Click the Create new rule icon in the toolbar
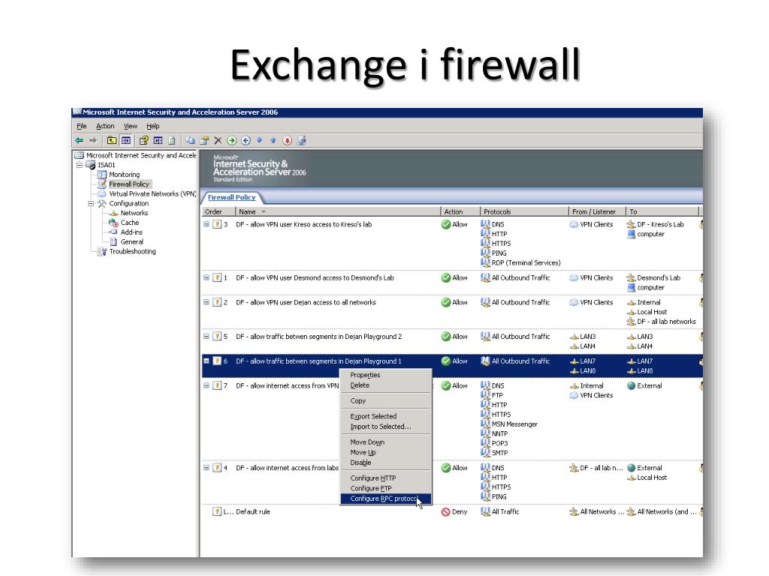769x576 pixels. pos(204,140)
